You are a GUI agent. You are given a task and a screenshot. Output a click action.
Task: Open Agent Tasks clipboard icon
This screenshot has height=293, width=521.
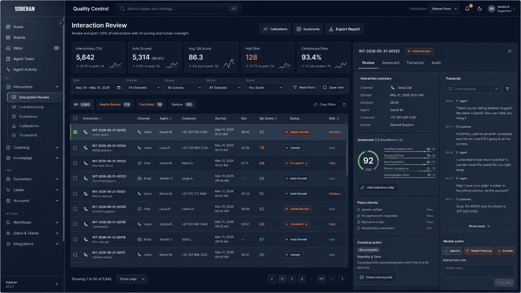8,59
